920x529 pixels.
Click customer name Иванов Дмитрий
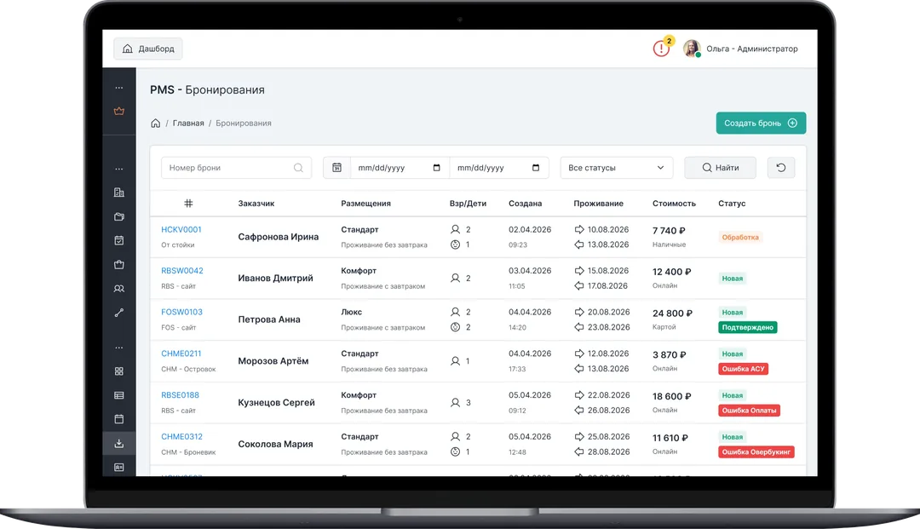click(276, 278)
